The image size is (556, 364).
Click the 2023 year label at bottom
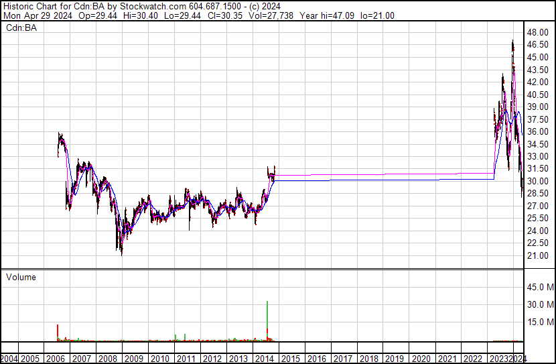pyautogui.click(x=498, y=359)
